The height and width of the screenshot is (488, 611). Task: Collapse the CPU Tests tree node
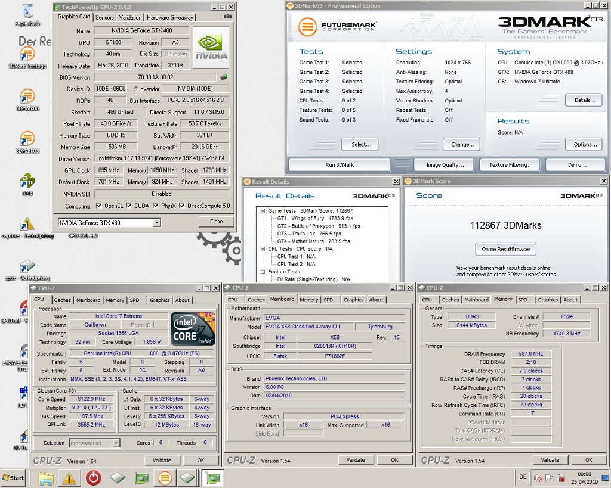263,248
